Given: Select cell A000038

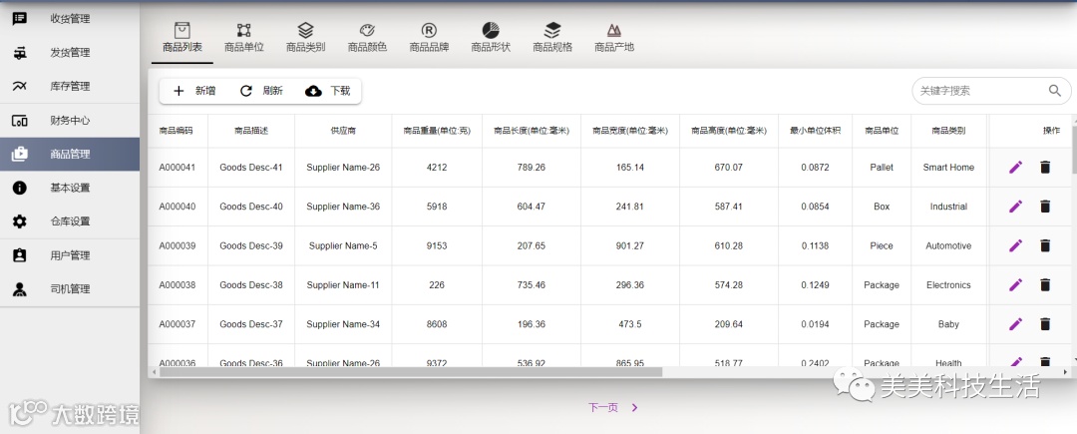Looking at the screenshot, I should click(178, 284).
